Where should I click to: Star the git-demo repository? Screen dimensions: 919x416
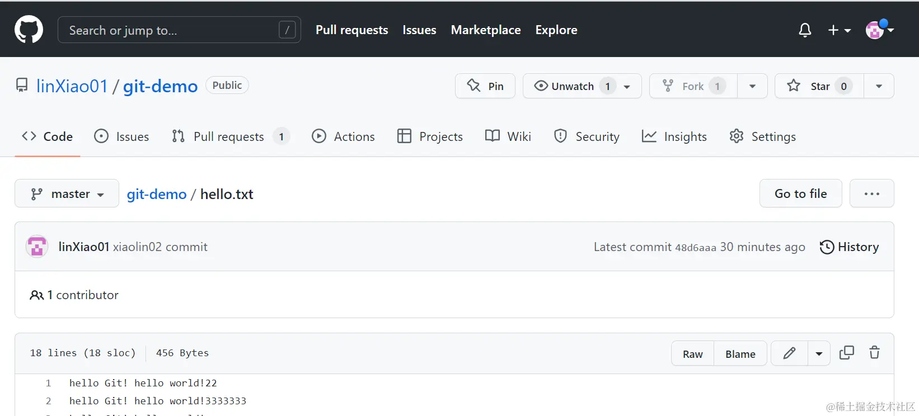pos(819,86)
